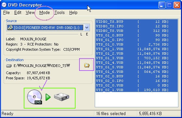Maximize the DVD Decrypter window
The width and height of the screenshot is (182, 118).
[x=169, y=5]
